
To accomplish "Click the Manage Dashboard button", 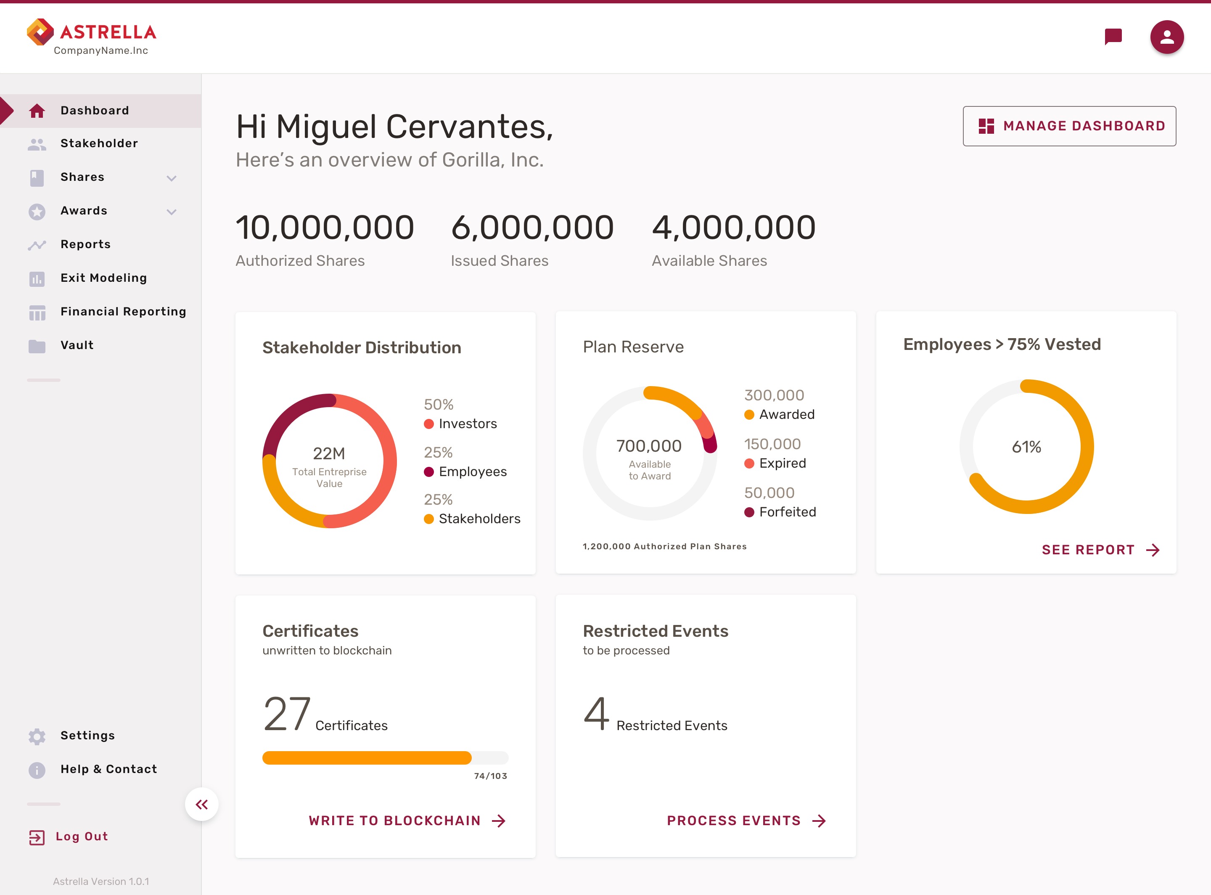I will pyautogui.click(x=1069, y=126).
